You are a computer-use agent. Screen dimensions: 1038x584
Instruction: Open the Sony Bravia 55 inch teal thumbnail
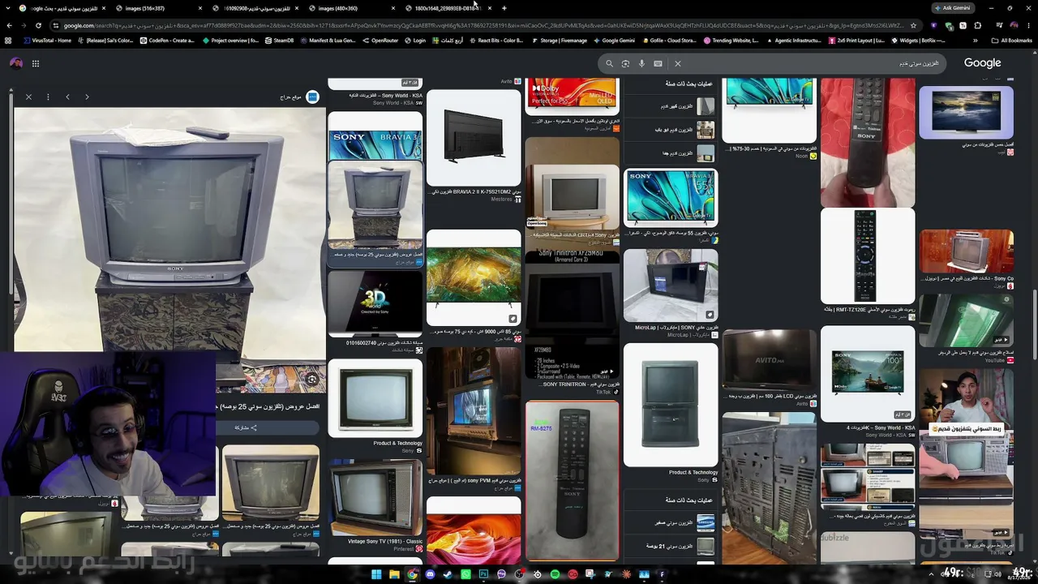[671, 198]
